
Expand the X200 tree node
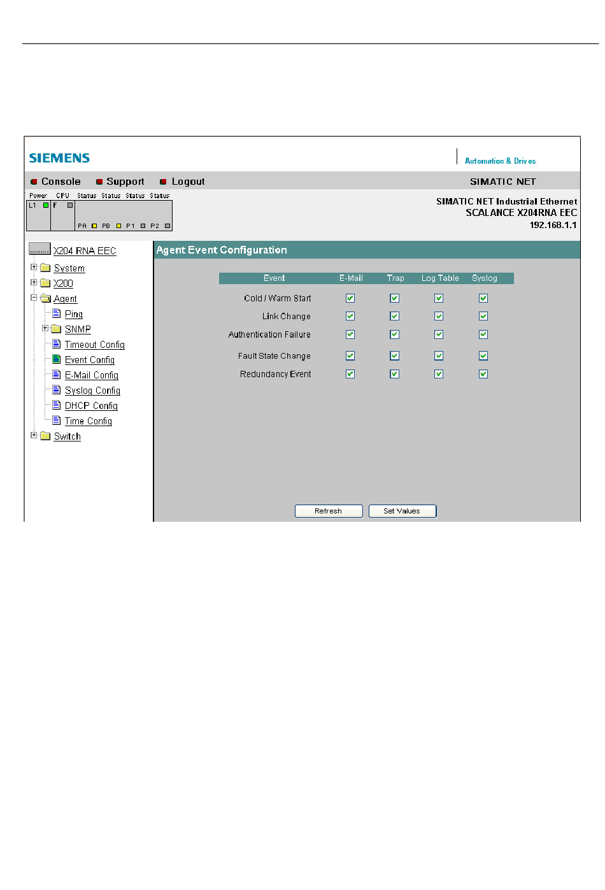34,282
